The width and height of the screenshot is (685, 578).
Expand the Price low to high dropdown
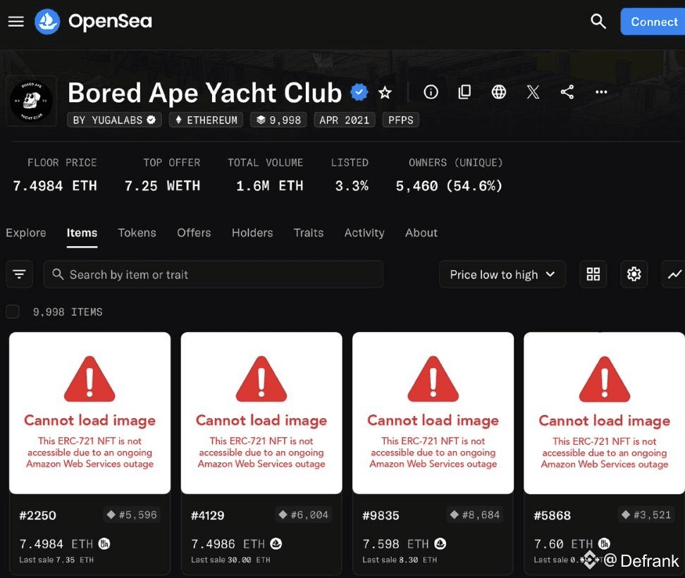click(x=502, y=274)
